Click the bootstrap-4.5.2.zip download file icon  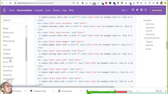point(31,91)
